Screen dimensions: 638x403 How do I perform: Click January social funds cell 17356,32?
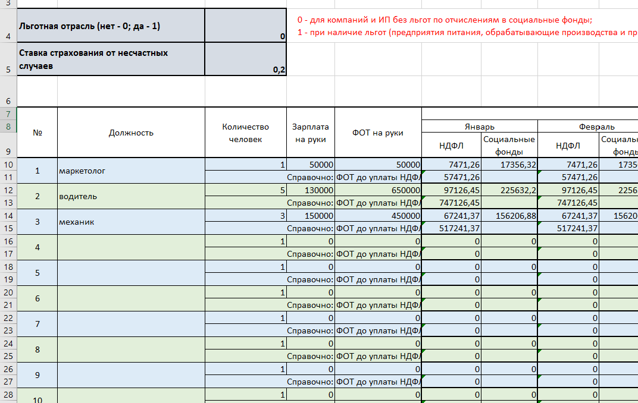[x=509, y=165]
